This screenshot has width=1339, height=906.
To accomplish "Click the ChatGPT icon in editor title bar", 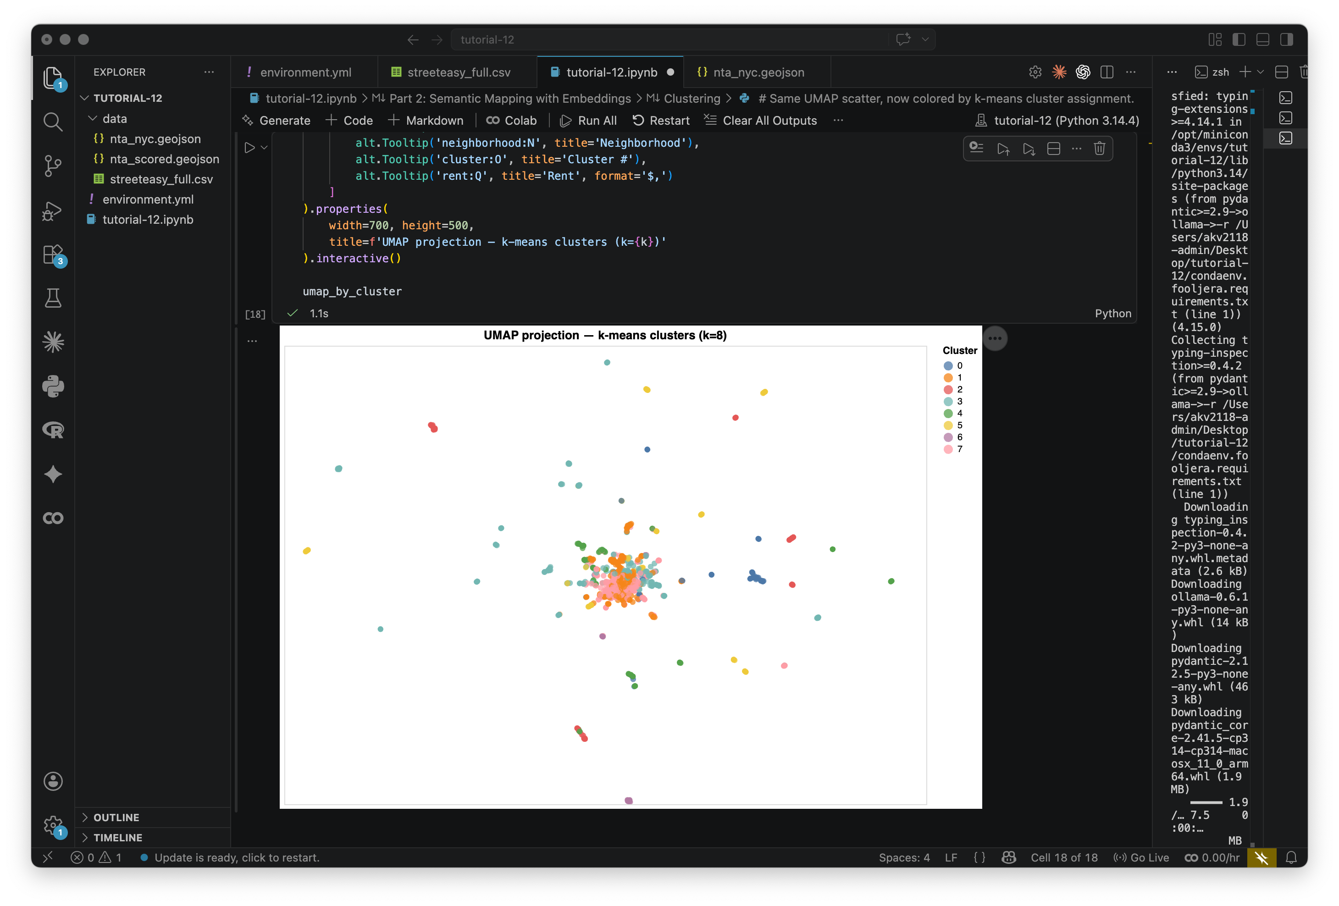I will point(1083,72).
